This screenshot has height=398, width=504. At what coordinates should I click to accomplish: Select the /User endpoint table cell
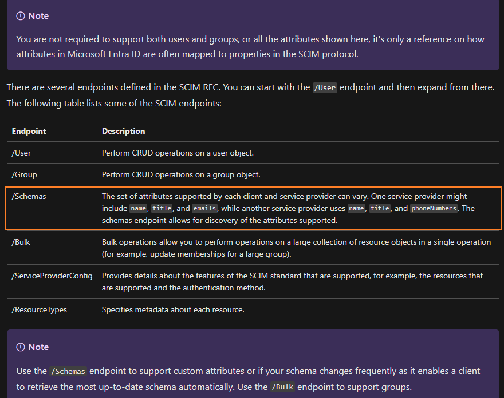[x=52, y=153]
